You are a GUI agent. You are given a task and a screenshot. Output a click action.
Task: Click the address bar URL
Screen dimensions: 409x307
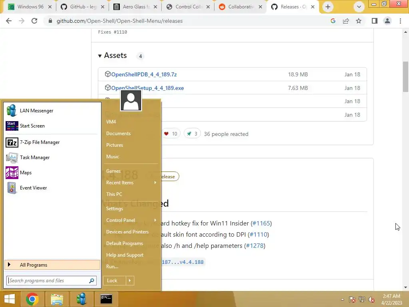point(119,21)
